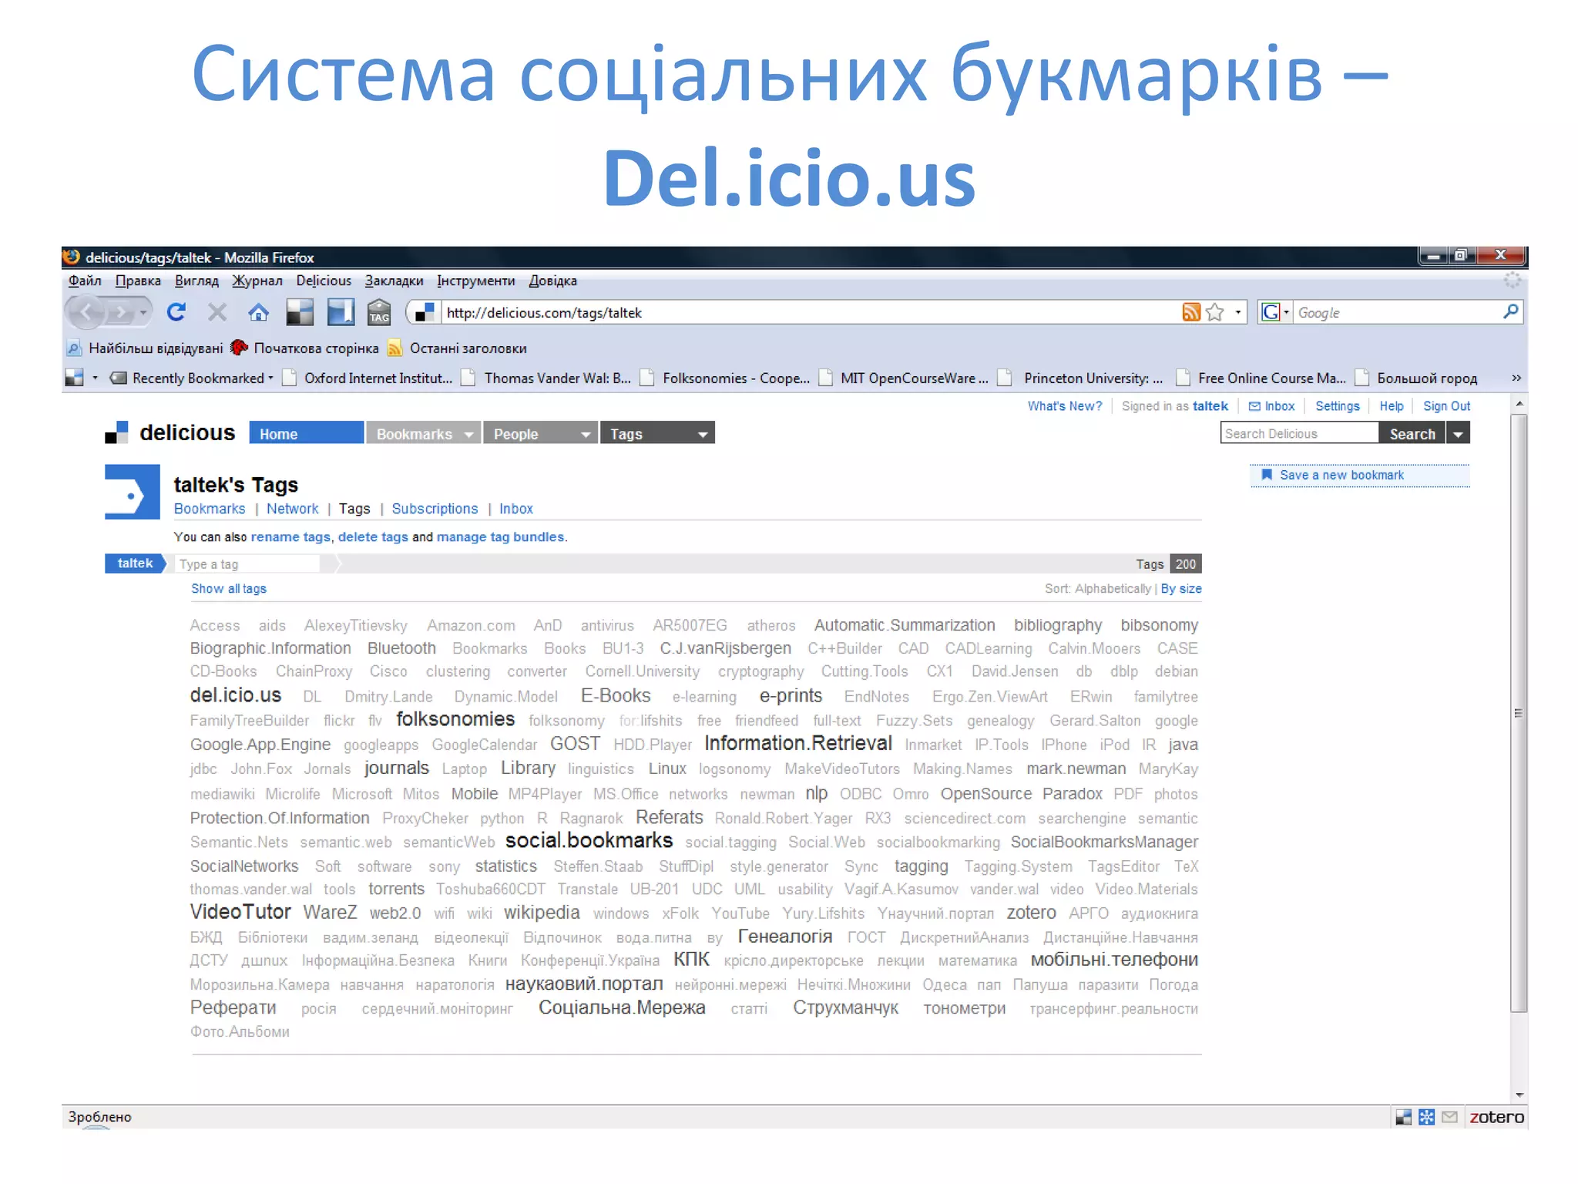Open Delicious bookmarks toolbar icon
The width and height of the screenshot is (1578, 1184).
[300, 312]
